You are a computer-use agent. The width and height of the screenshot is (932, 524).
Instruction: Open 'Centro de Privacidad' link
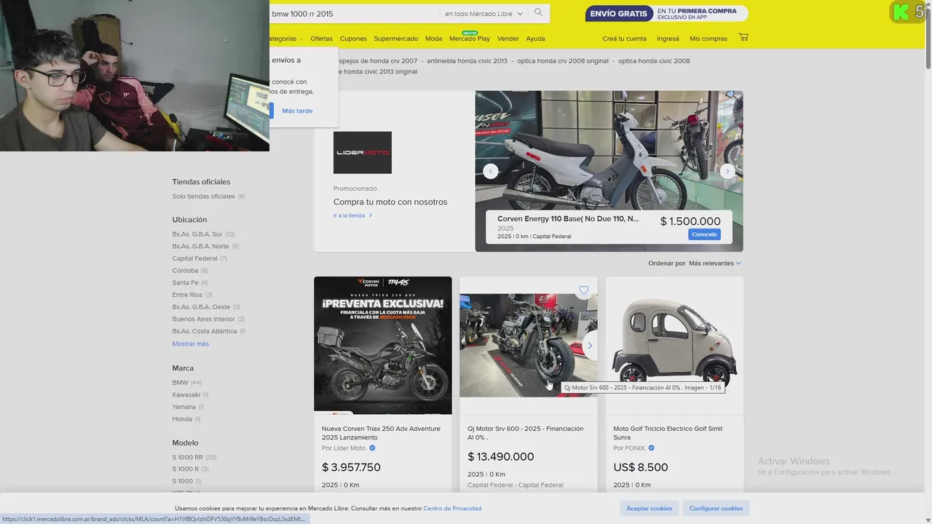453,509
